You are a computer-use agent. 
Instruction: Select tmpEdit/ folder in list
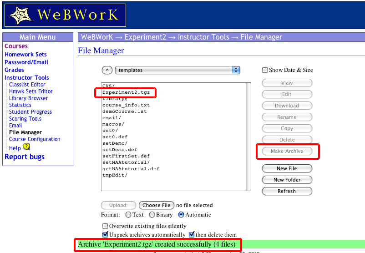pyautogui.click(x=115, y=175)
